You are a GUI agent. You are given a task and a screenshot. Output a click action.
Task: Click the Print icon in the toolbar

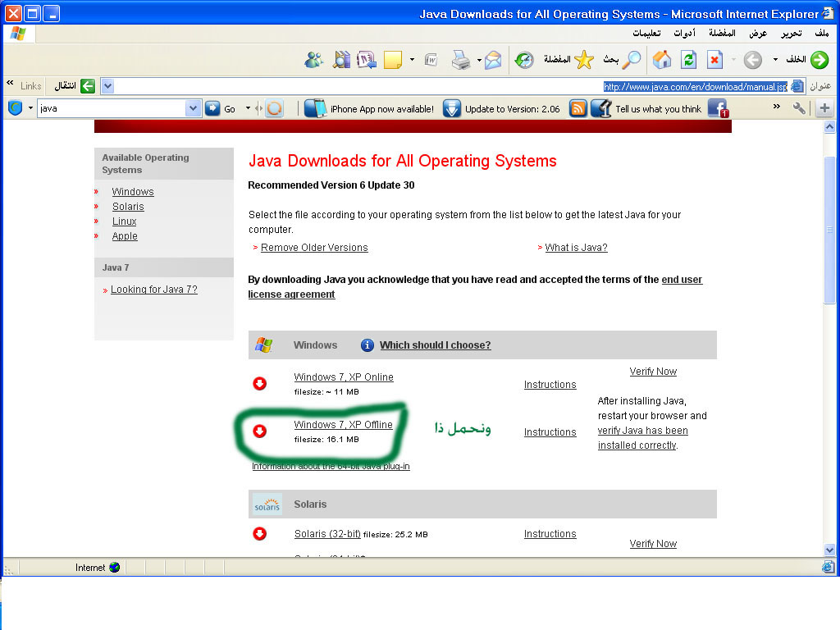[x=462, y=60]
